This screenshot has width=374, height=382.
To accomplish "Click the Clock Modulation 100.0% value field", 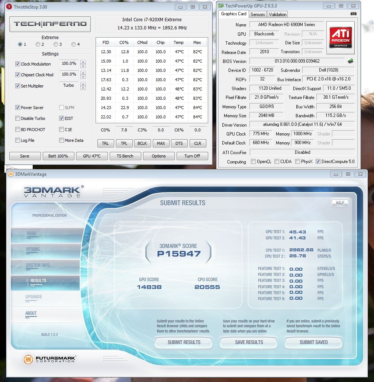I will 69,64.
